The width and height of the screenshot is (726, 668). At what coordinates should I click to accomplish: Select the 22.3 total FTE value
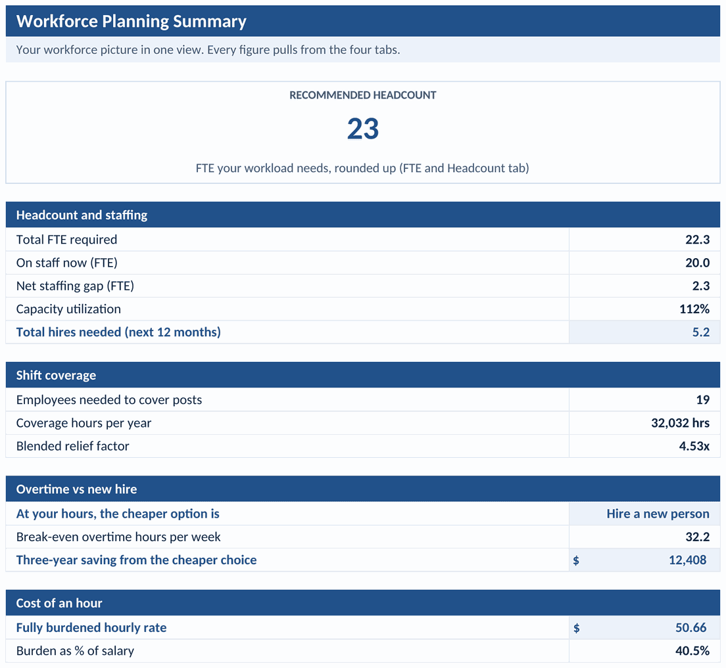click(697, 240)
